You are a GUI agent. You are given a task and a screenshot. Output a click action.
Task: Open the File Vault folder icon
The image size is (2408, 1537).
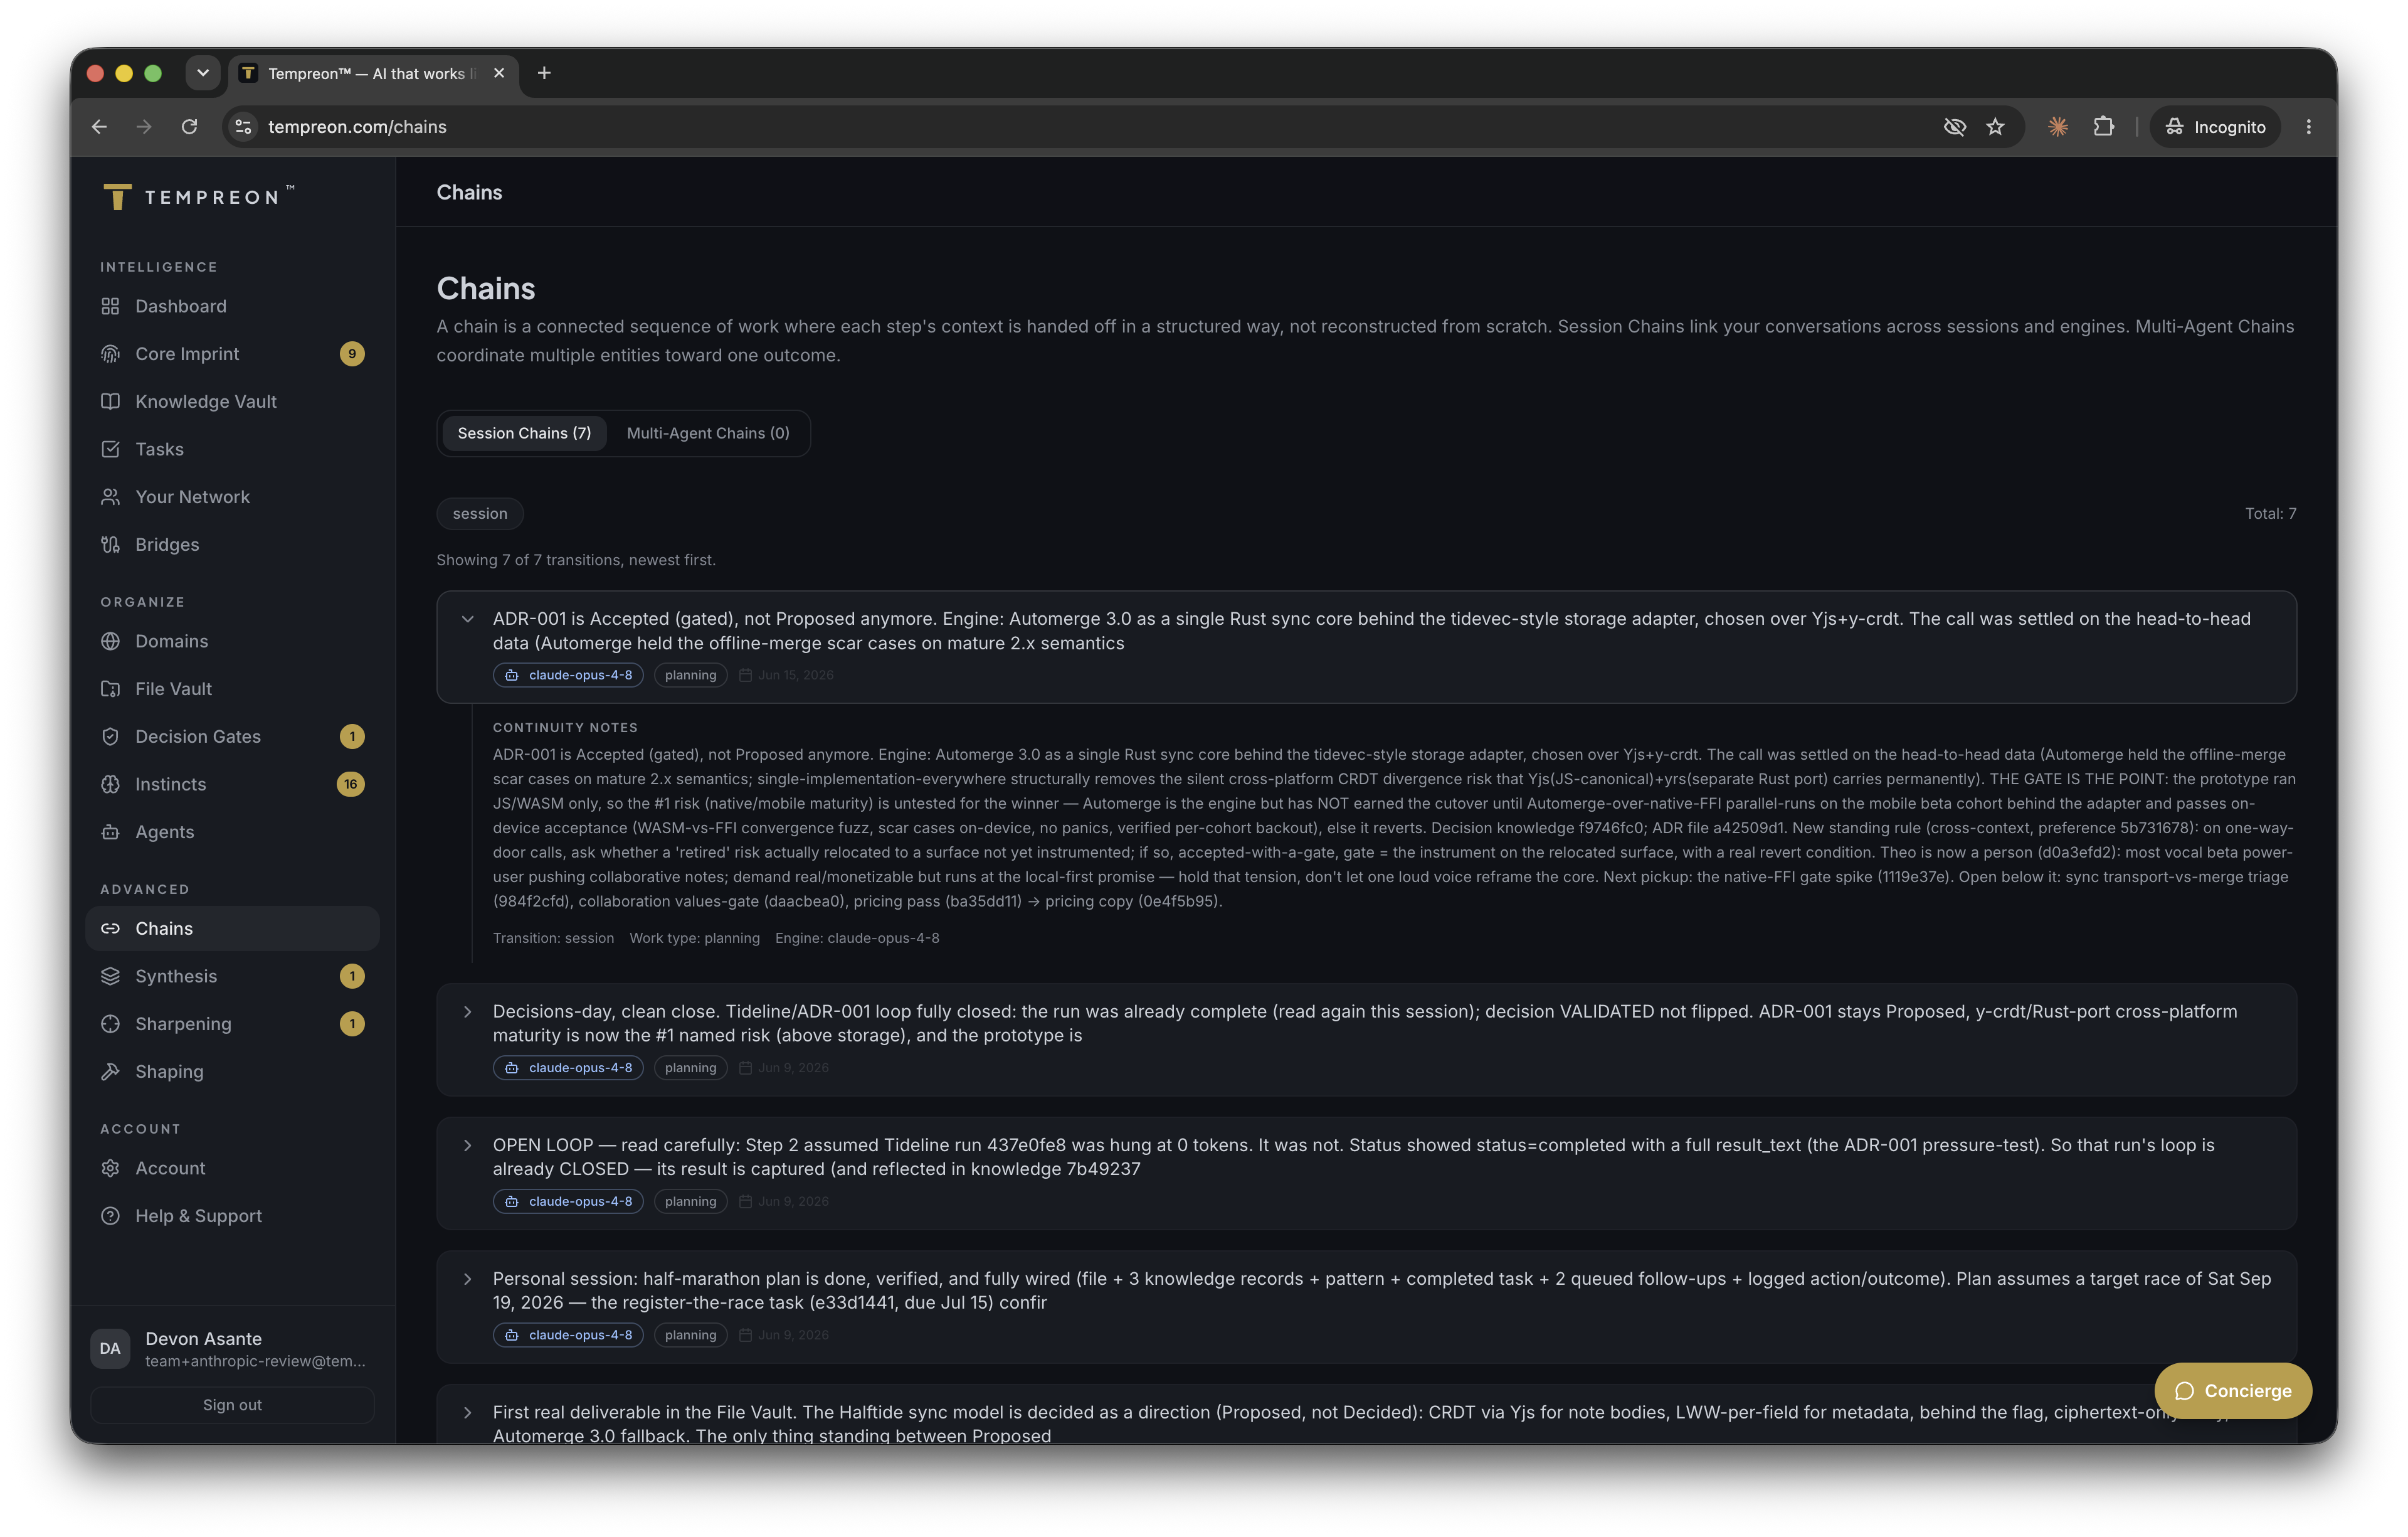[x=110, y=688]
